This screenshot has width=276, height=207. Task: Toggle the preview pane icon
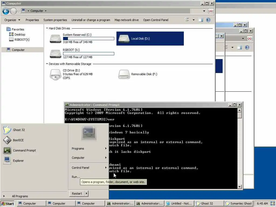coord(201,20)
